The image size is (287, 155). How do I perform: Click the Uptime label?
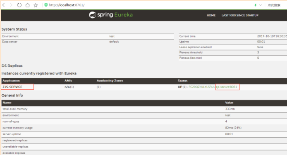(184, 42)
